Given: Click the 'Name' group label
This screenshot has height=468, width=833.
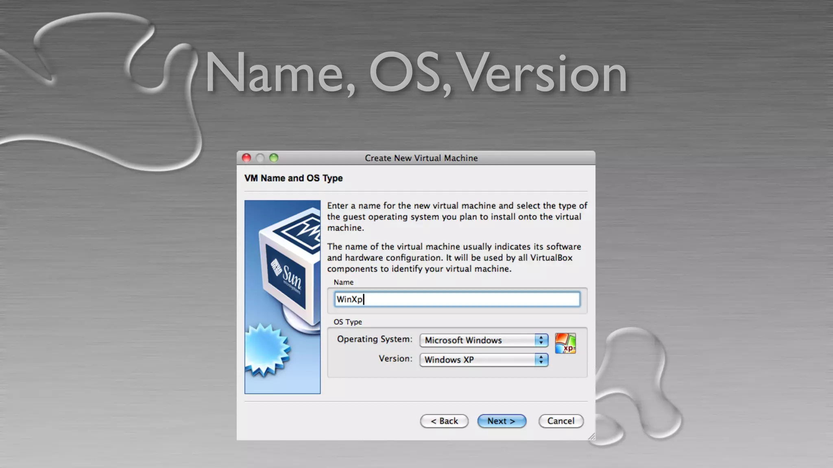Looking at the screenshot, I should pyautogui.click(x=344, y=282).
